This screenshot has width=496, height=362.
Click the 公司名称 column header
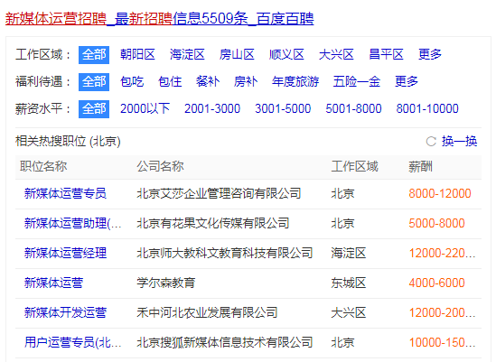point(160,166)
